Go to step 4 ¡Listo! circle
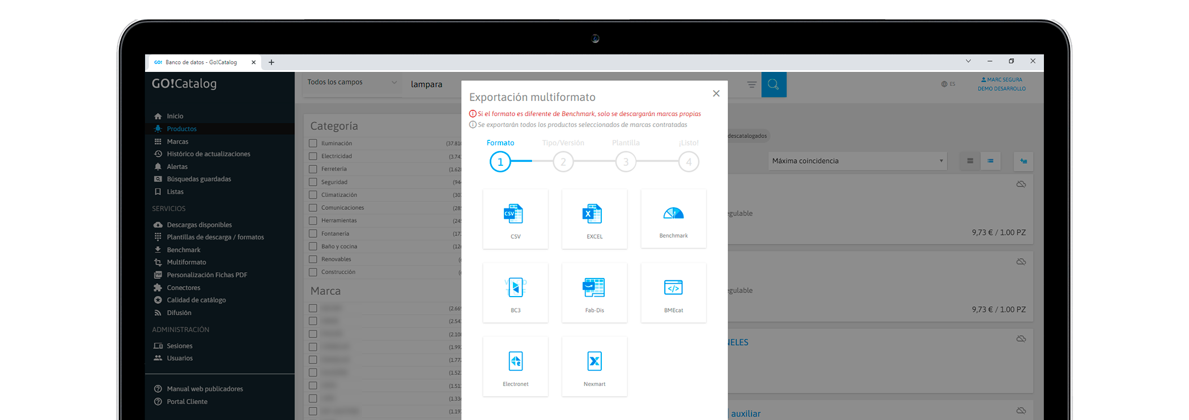The image size is (1189, 420). click(x=689, y=162)
